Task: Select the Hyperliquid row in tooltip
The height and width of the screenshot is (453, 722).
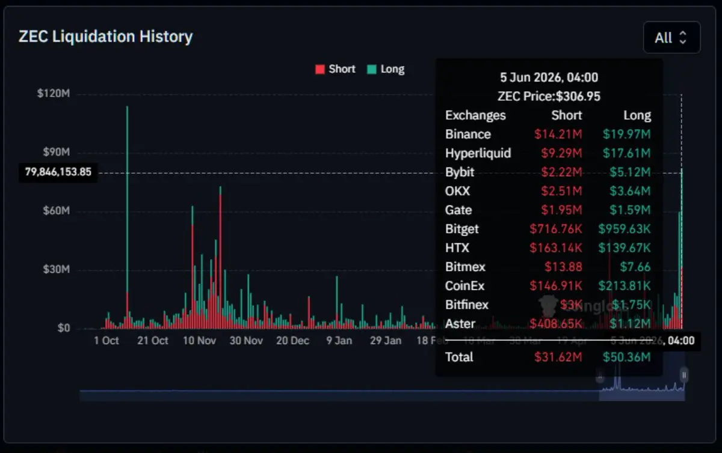Action: pyautogui.click(x=548, y=153)
